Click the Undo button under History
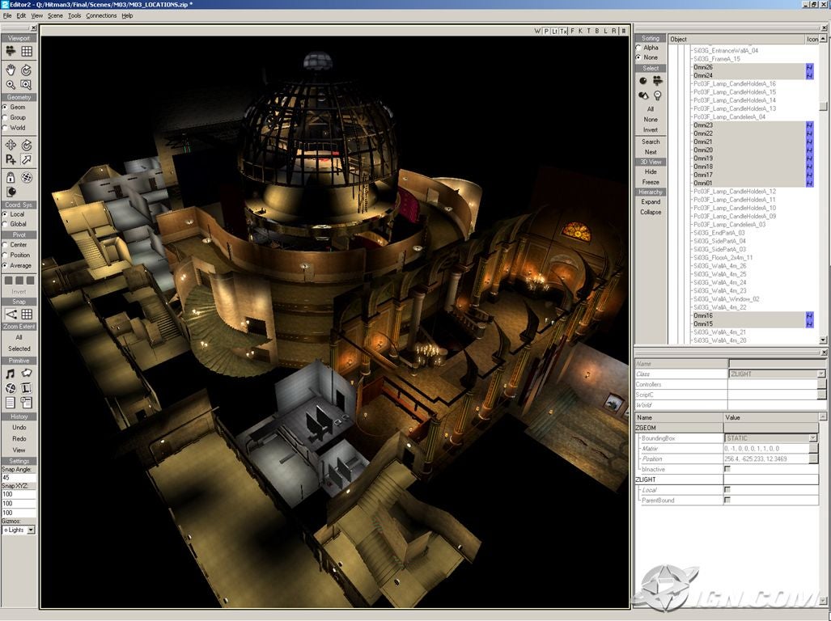Viewport: 831px width, 621px height. point(19,427)
